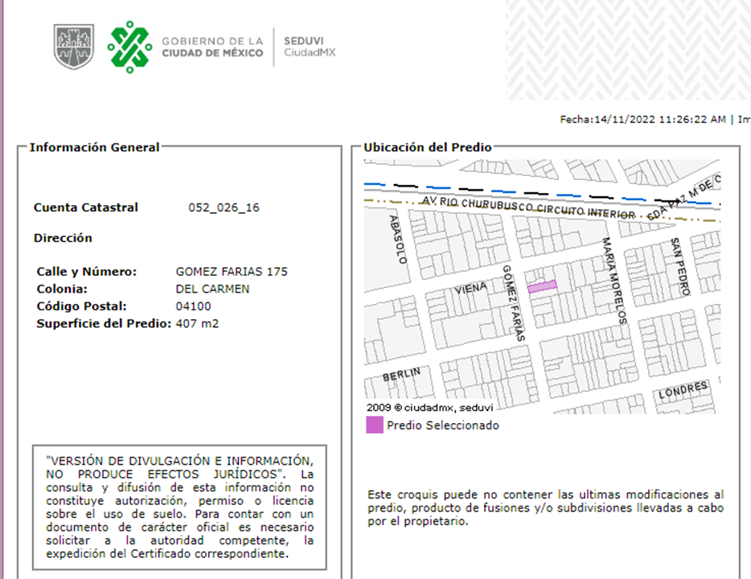
Task: Click the SEDUVI CiudadMX label
Action: tap(310, 47)
